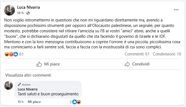Open Luca Nivarra's name at post top
The height and width of the screenshot is (107, 186).
(29, 7)
